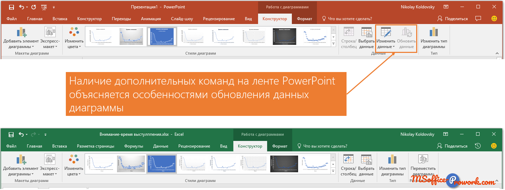
Task: Open Формат chart tools tab in Excel
Action: coord(280,146)
